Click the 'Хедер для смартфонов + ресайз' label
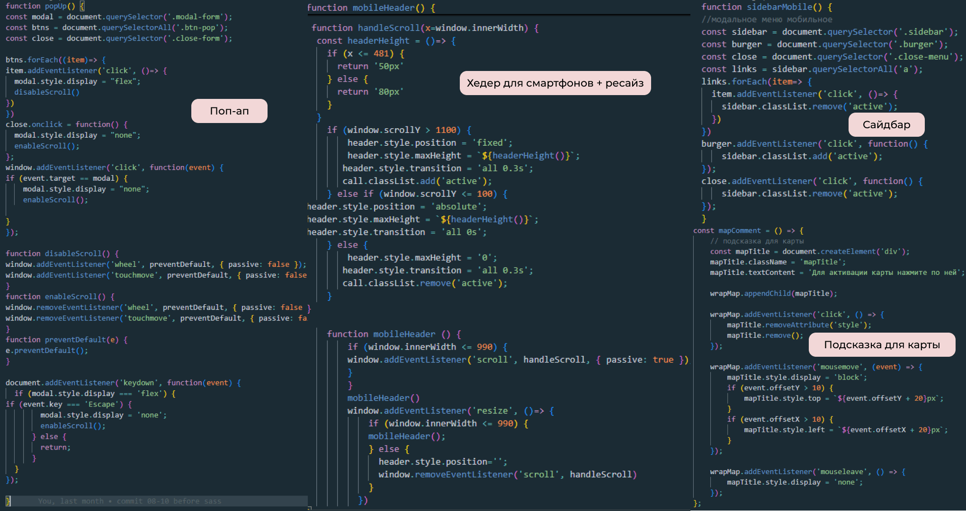The height and width of the screenshot is (511, 966). [555, 83]
